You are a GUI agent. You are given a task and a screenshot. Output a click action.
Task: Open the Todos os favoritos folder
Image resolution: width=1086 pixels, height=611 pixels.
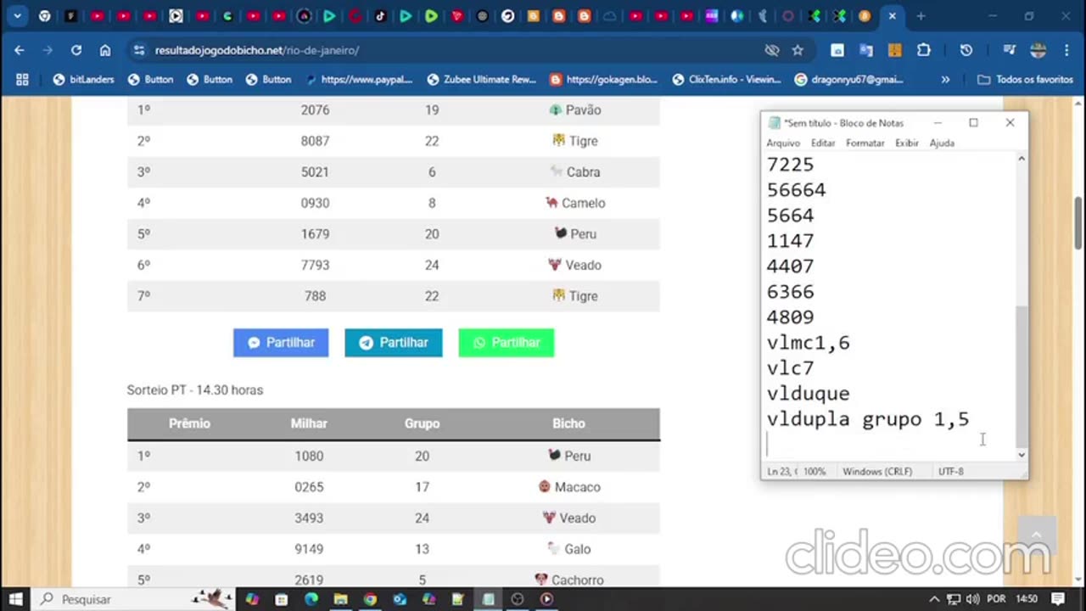(x=1025, y=79)
